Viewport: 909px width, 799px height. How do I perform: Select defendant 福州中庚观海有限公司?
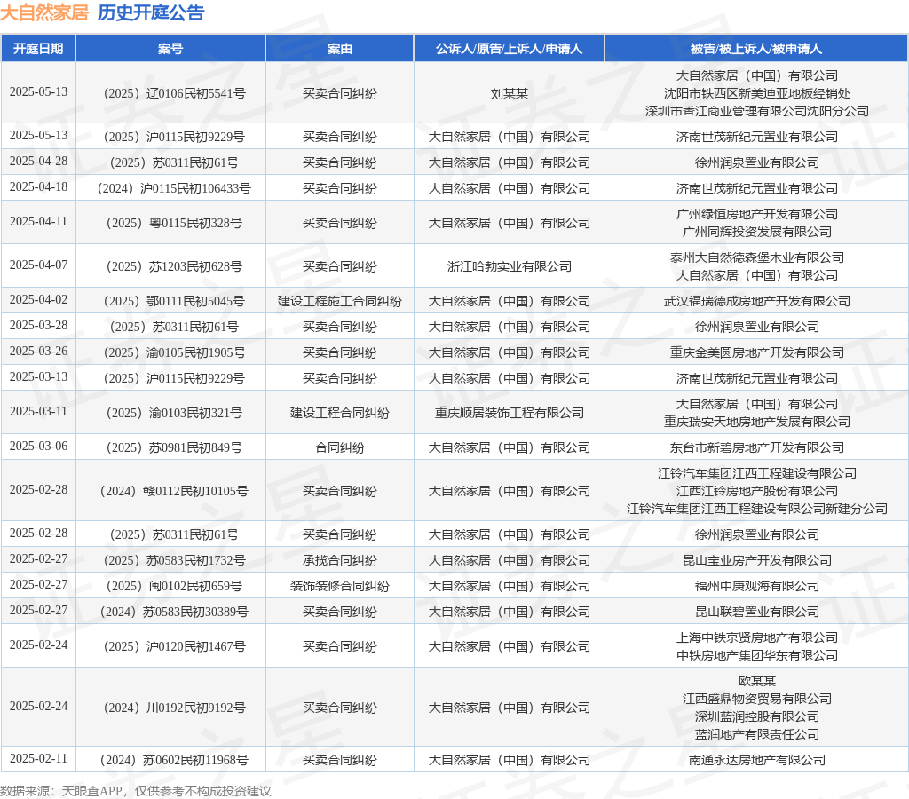[756, 586]
